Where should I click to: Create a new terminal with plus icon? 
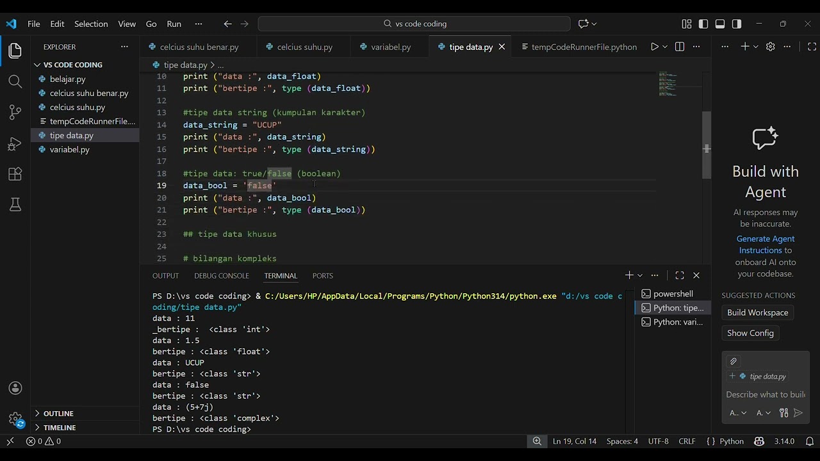(629, 275)
